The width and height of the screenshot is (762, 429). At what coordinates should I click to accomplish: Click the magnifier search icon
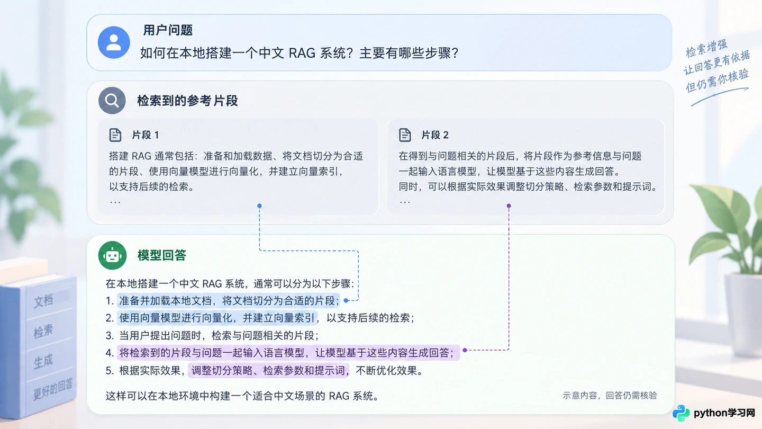[112, 101]
